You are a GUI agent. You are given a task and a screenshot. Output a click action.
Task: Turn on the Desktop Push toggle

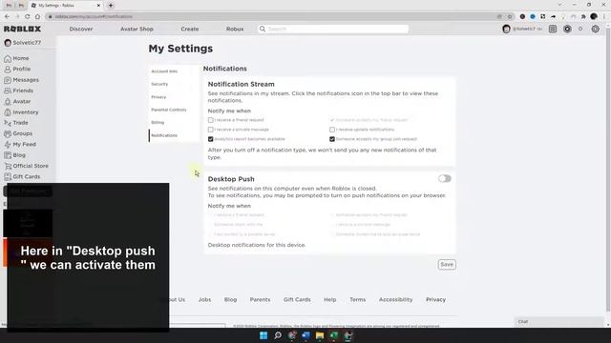(445, 178)
